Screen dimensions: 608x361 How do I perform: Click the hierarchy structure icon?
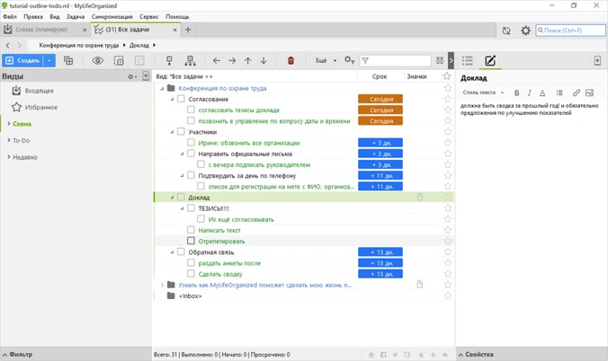(190, 60)
